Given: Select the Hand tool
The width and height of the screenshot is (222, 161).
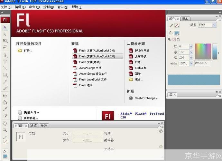Looking at the screenshot, I should 5,123.
